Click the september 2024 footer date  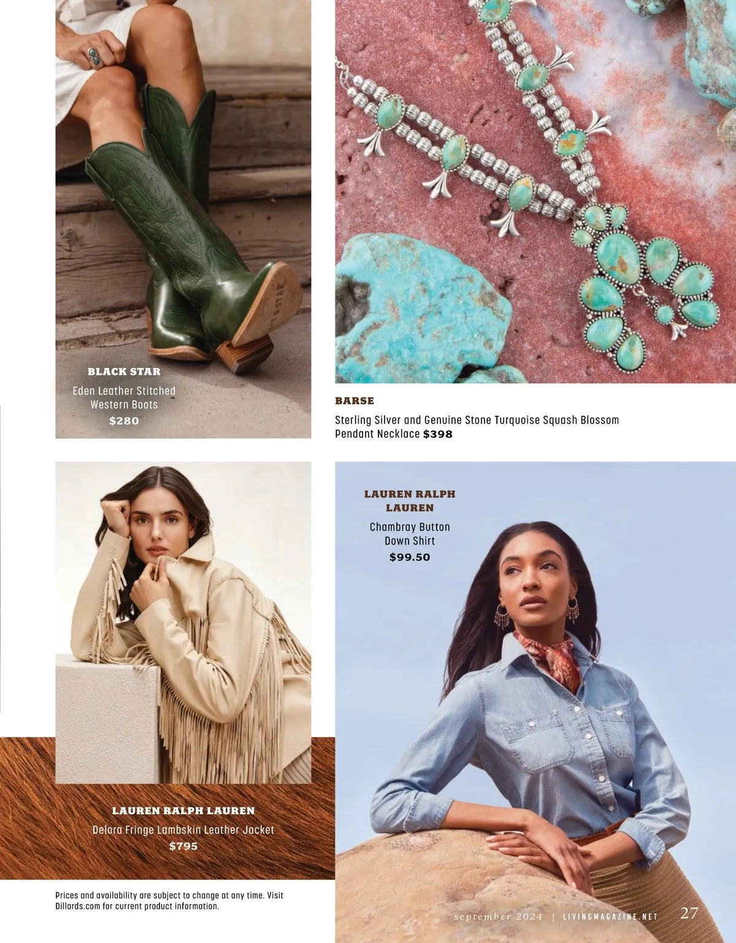pos(498,917)
